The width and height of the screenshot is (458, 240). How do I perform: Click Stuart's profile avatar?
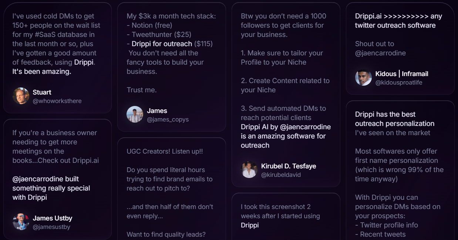[21, 96]
